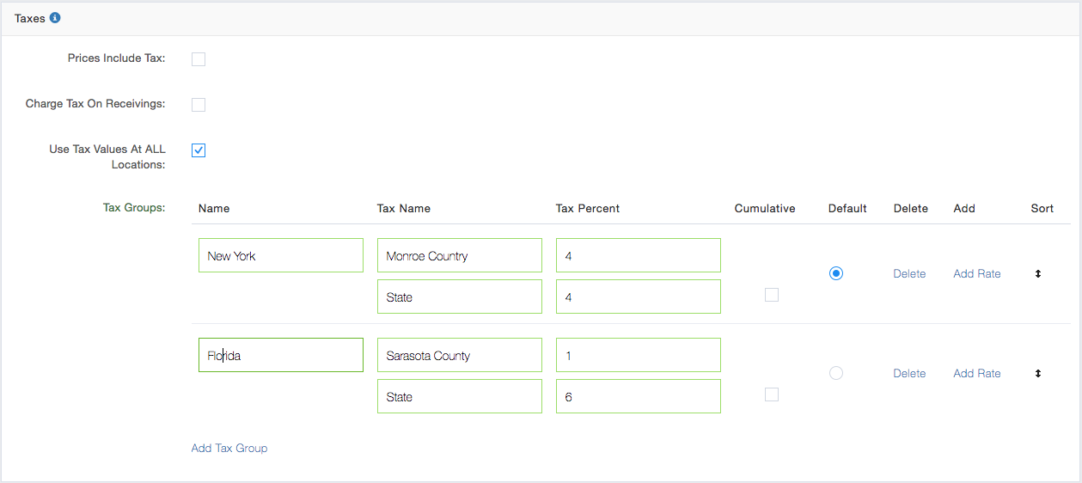Click sort handle for Florida group

pyautogui.click(x=1037, y=374)
